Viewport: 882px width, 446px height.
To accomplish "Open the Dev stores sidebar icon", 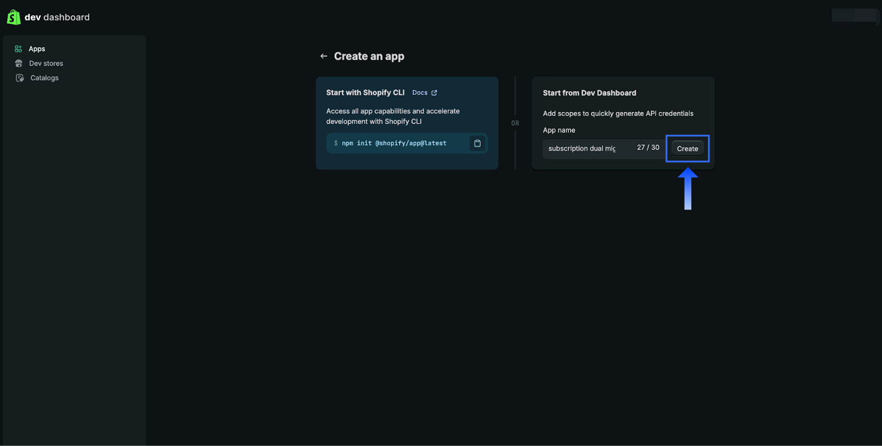I will click(19, 63).
